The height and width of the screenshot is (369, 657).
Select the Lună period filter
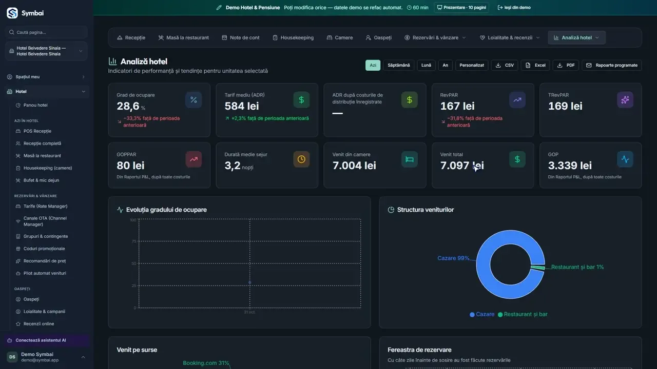tap(426, 65)
